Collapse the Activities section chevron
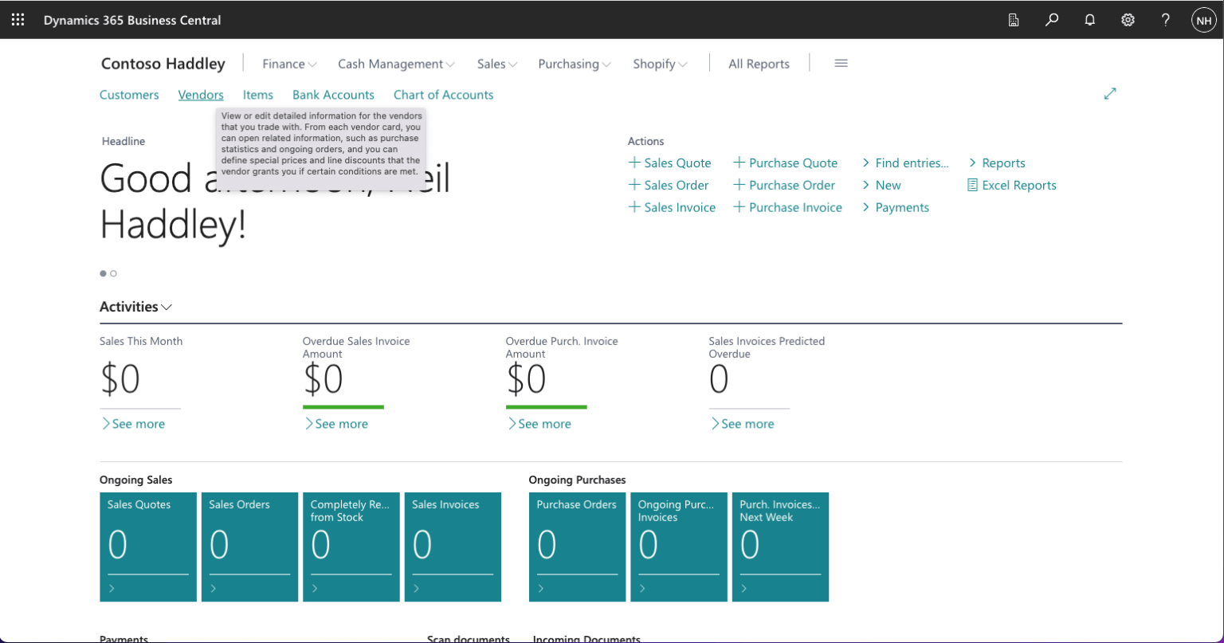1224x643 pixels. point(167,308)
